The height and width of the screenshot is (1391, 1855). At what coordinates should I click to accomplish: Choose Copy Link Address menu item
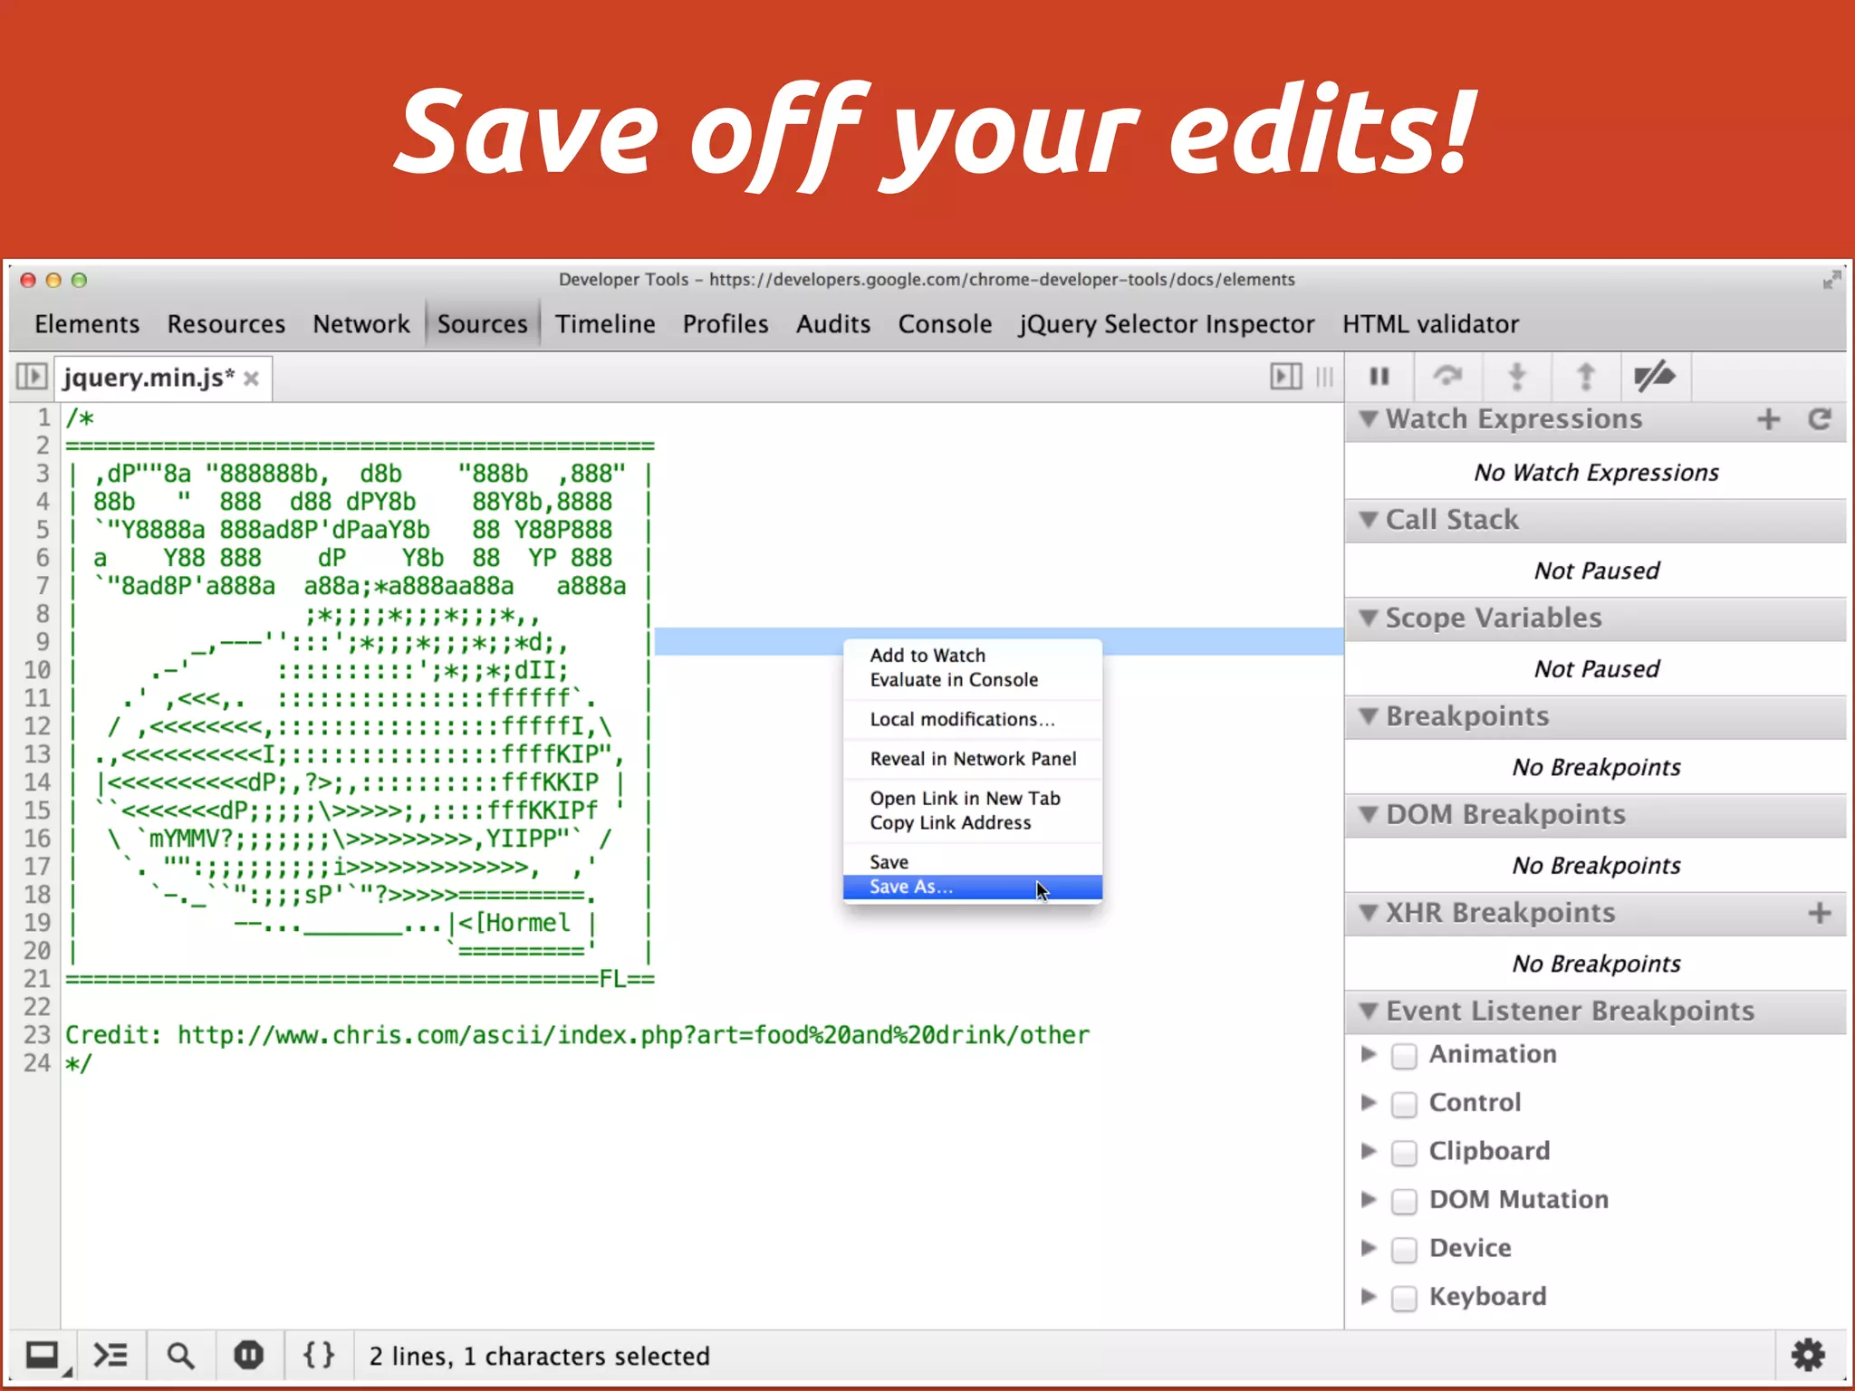[x=973, y=823]
